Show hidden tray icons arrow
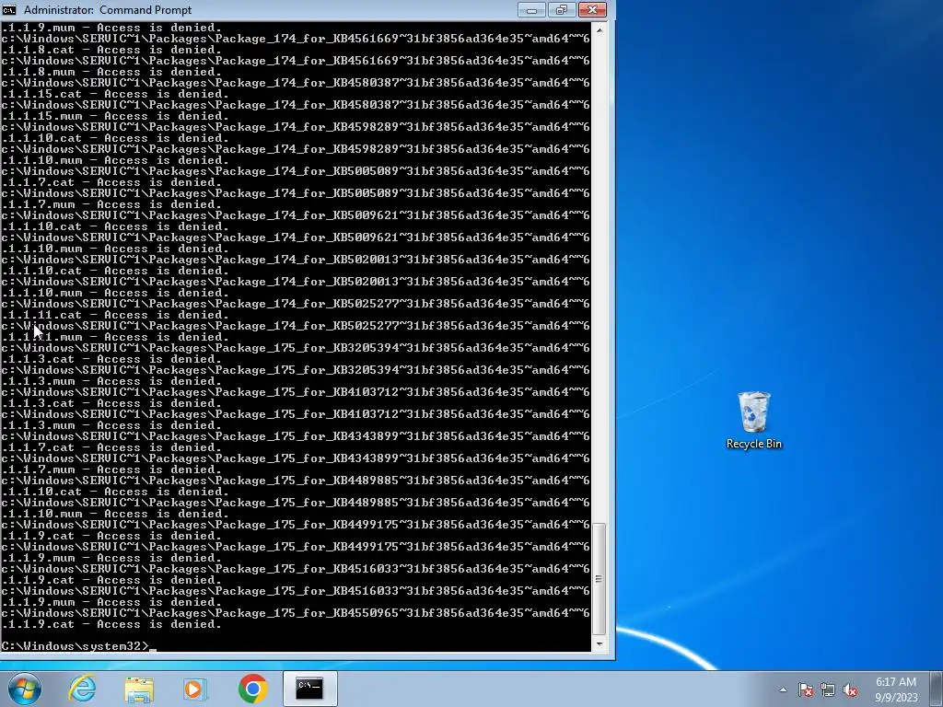The image size is (943, 707). pyautogui.click(x=783, y=690)
